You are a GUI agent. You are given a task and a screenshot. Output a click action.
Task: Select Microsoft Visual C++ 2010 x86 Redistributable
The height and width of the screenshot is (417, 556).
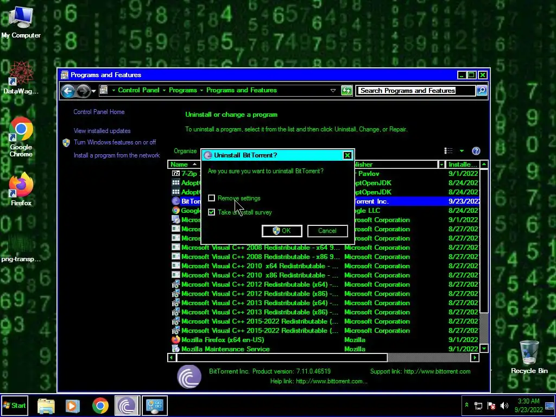[x=261, y=275]
